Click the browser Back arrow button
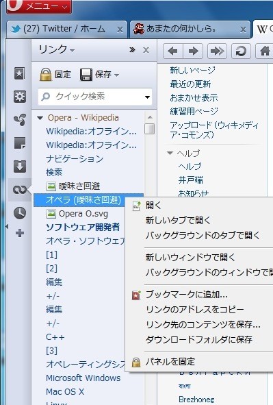Image resolution: width=273 pixels, height=405 pixels. [173, 51]
